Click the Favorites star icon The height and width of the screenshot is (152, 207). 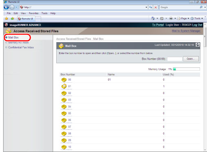7,19
